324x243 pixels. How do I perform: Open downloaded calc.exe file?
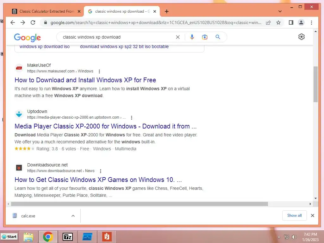[x=28, y=216]
